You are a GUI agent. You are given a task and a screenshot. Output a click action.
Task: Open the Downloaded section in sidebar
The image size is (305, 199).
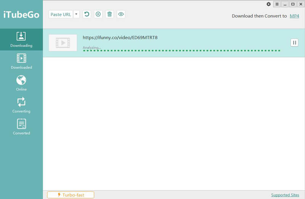point(21,61)
